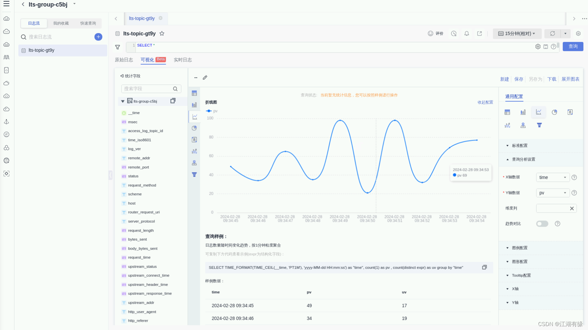Select funnel chart in vertical chart strip
This screenshot has width=588, height=330.
[194, 175]
